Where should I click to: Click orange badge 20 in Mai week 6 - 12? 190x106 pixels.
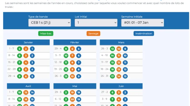tap(72, 99)
